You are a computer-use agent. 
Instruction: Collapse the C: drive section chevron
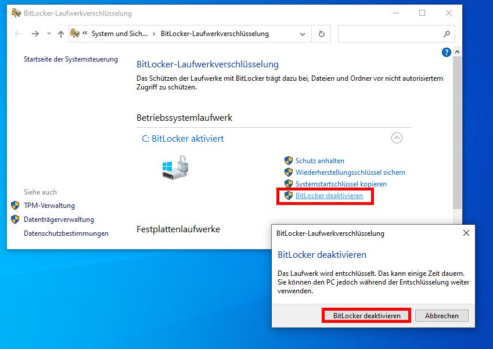(x=397, y=138)
